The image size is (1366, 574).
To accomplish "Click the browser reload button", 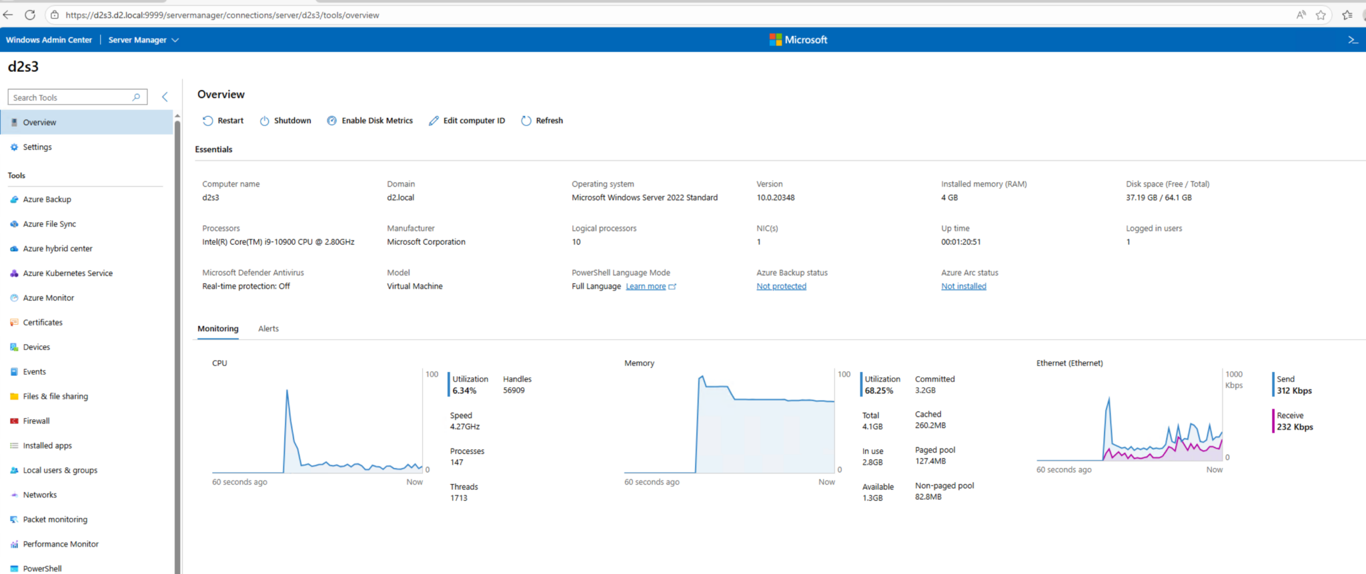I will coord(30,15).
